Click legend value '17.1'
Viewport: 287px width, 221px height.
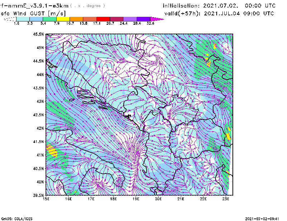click(97, 23)
